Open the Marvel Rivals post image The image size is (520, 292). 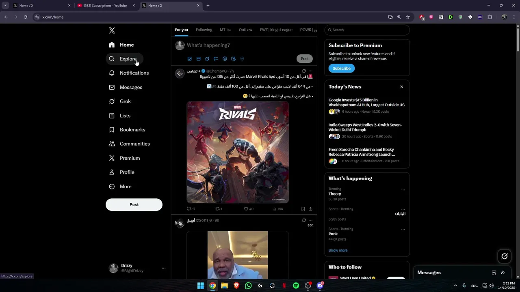[238, 152]
